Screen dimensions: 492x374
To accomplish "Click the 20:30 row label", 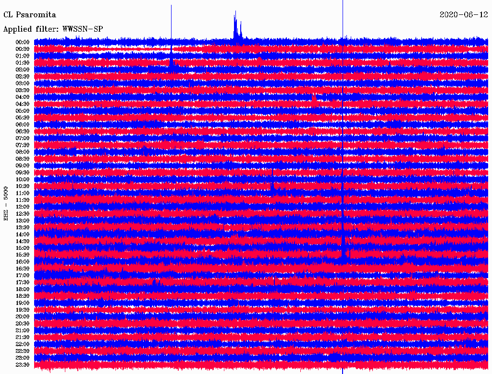I will [x=23, y=324].
